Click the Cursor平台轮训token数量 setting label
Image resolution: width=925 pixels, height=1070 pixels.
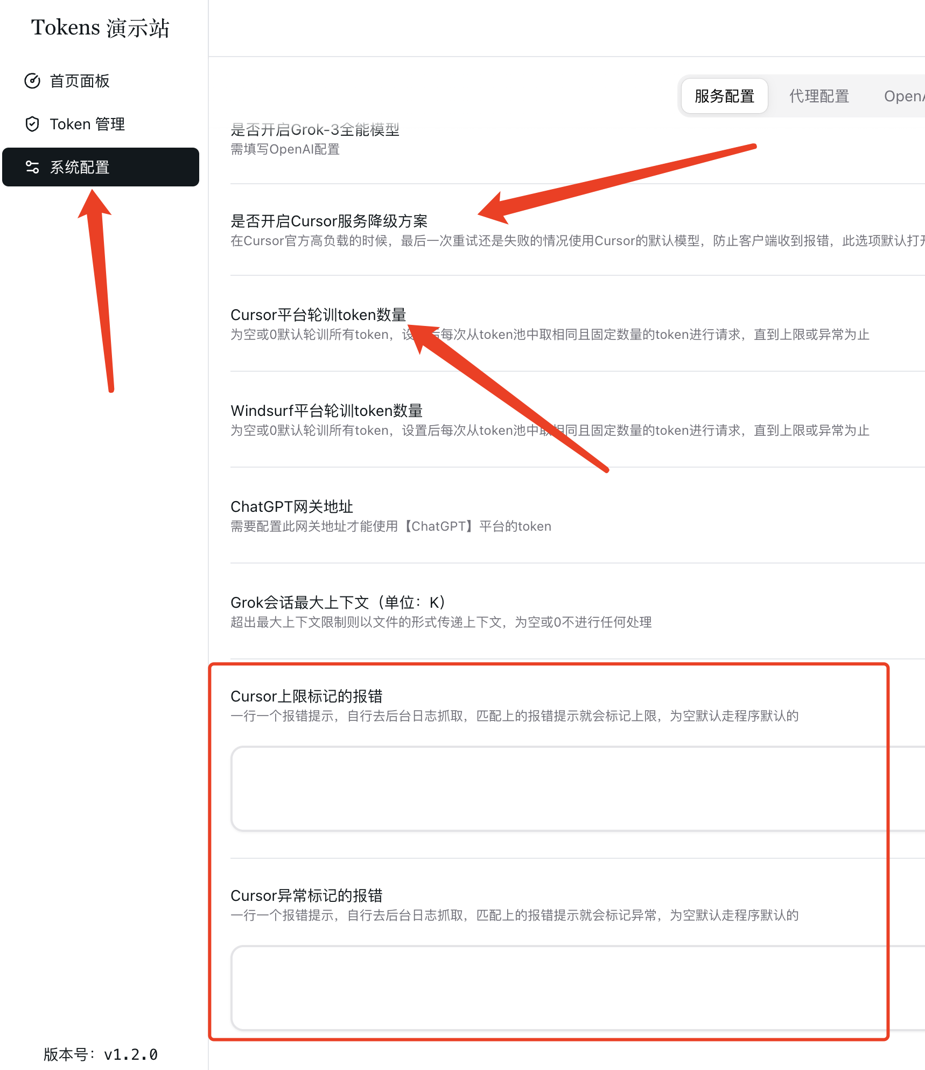click(x=318, y=315)
